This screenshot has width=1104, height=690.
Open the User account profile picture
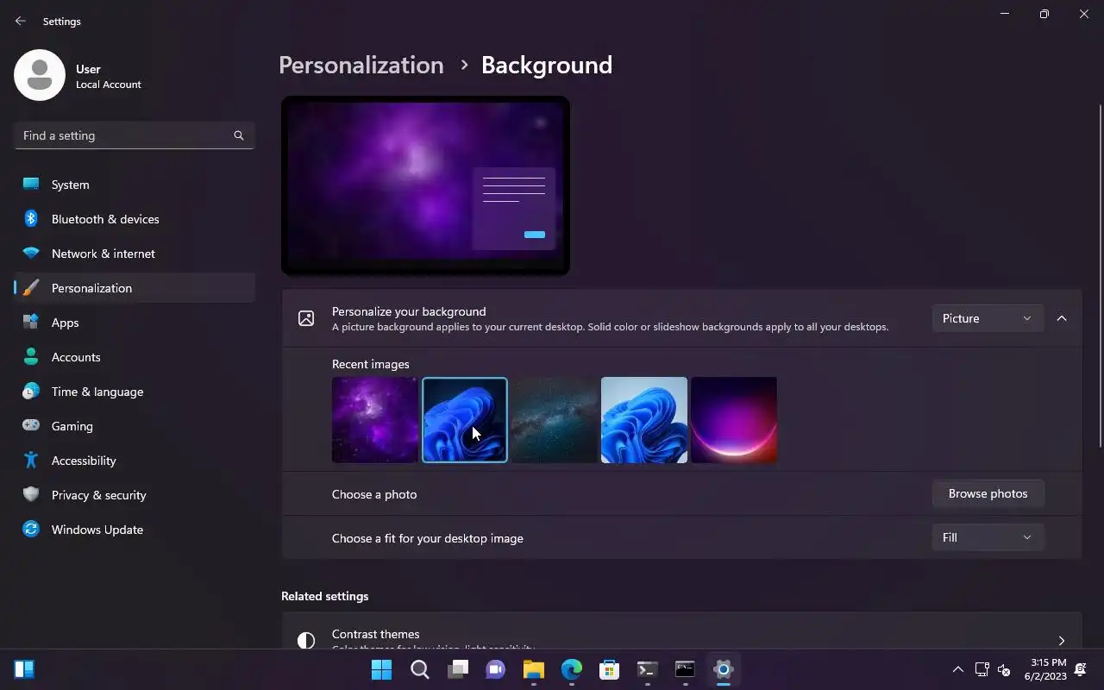click(40, 75)
